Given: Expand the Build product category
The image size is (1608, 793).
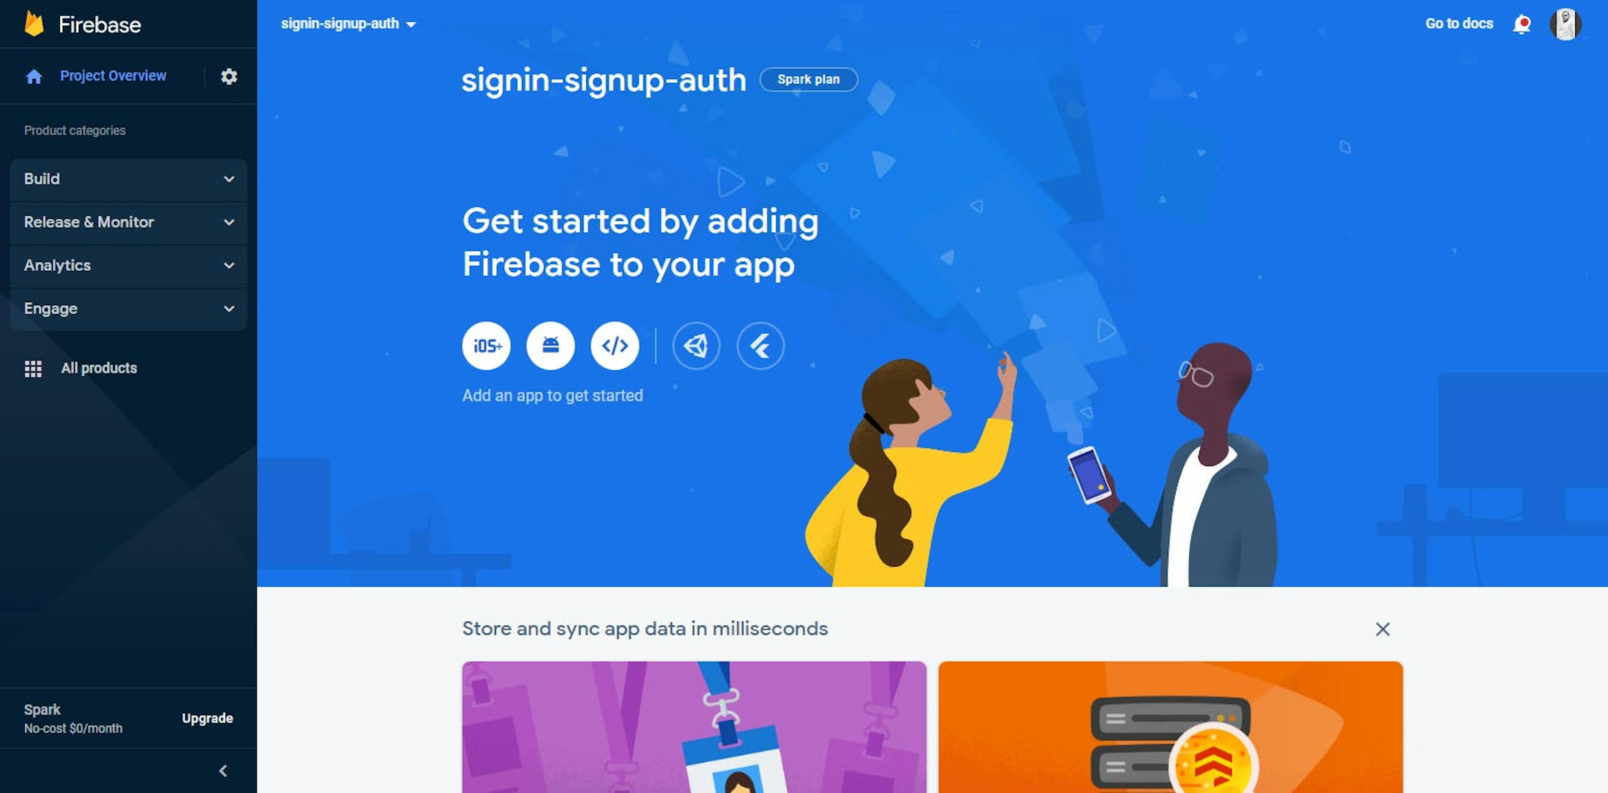Looking at the screenshot, I should tap(127, 178).
